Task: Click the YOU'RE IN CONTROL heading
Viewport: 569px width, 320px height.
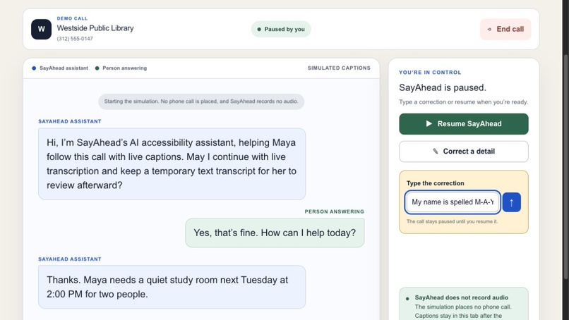Action: [x=430, y=73]
